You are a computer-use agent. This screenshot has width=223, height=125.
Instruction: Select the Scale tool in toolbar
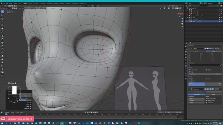pyautogui.click(x=2, y=25)
